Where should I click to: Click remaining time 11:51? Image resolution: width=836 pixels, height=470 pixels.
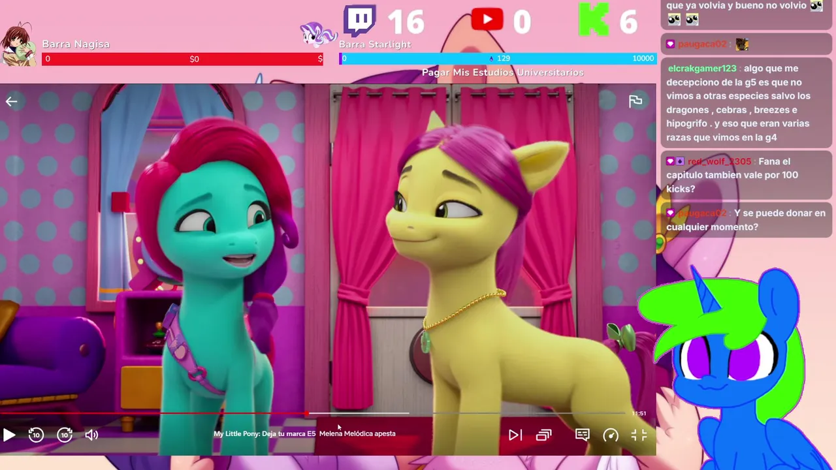coord(639,413)
